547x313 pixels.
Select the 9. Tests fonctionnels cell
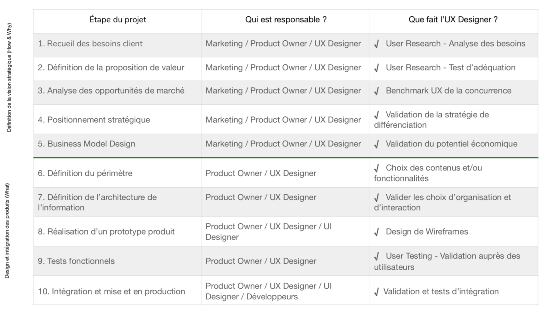pos(76,261)
